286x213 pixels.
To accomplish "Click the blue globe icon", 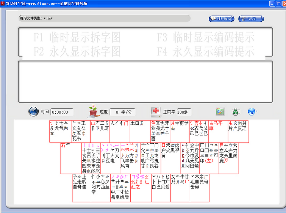I will tap(252, 112).
